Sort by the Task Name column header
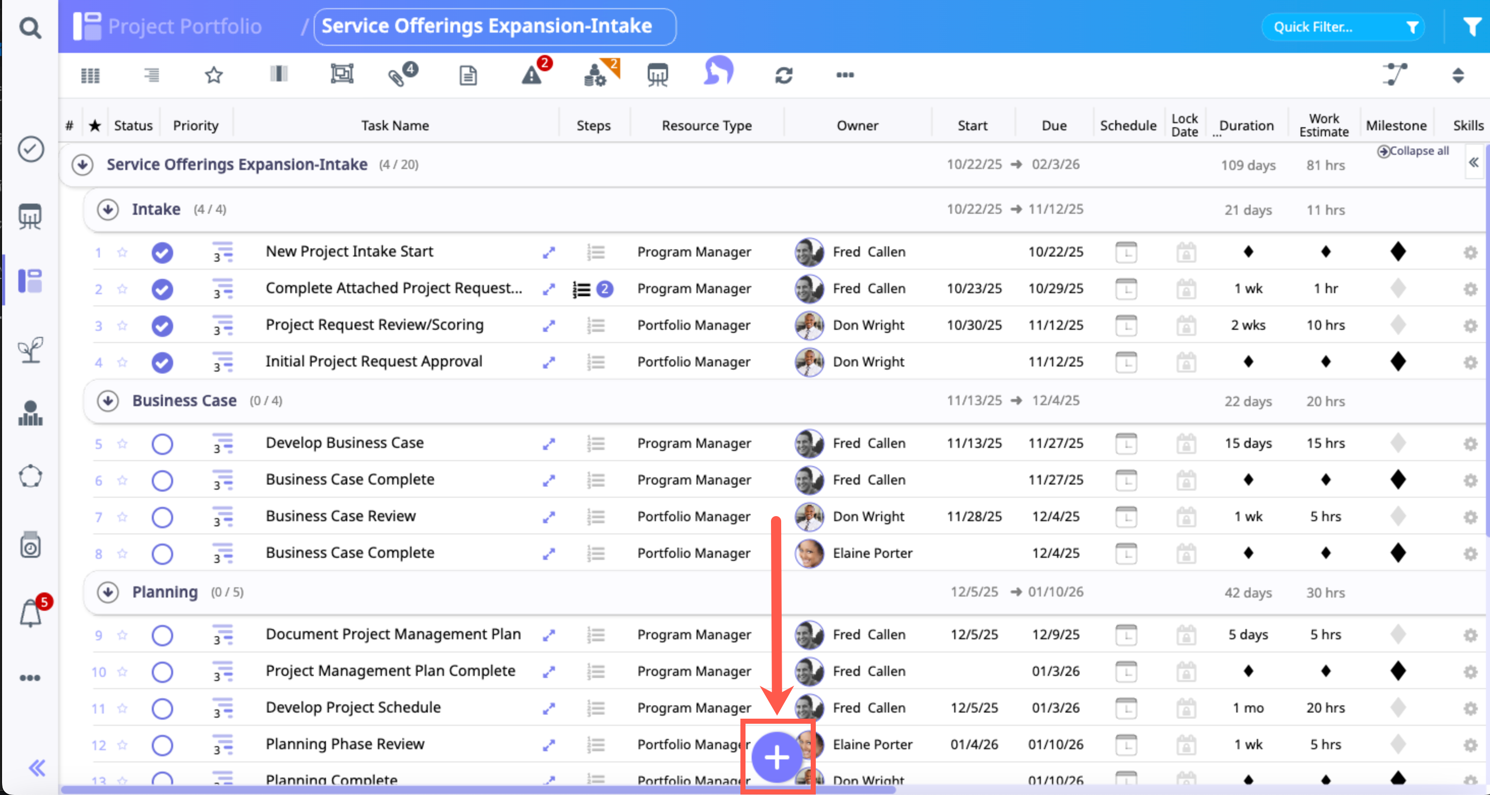The image size is (1490, 795). [395, 126]
